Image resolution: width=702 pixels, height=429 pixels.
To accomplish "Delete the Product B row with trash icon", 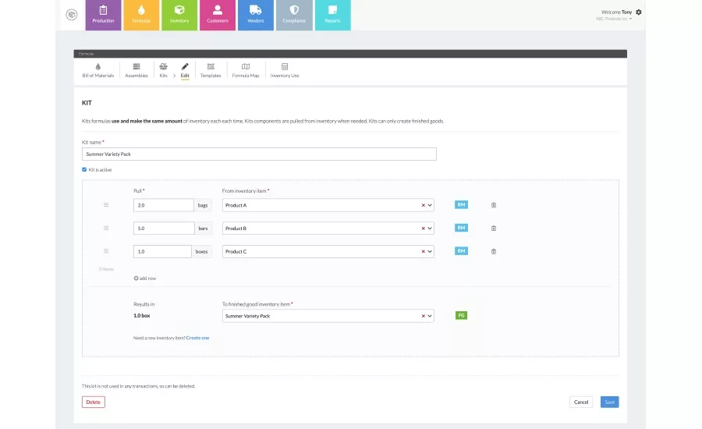I will [x=494, y=229].
